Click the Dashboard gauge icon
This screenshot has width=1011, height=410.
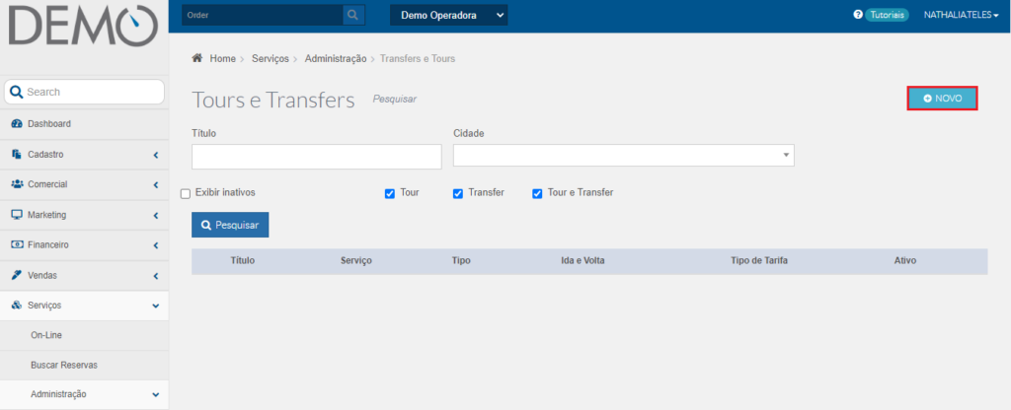18,123
